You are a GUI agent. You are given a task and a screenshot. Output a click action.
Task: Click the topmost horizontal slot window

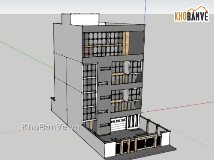(106, 69)
